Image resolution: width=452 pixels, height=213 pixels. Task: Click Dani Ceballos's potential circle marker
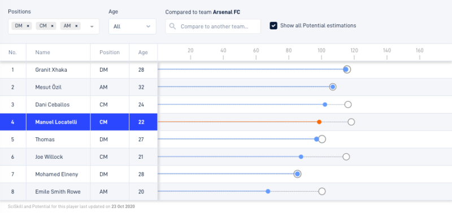pos(348,105)
